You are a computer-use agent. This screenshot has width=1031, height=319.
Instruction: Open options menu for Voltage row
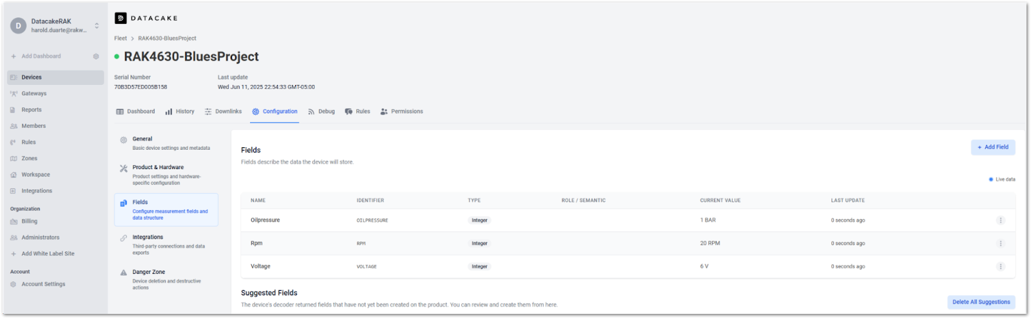(x=1001, y=267)
